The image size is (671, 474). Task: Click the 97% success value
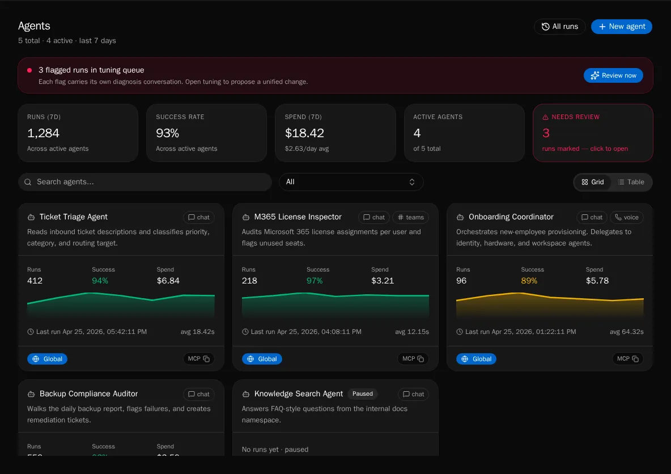tap(315, 281)
